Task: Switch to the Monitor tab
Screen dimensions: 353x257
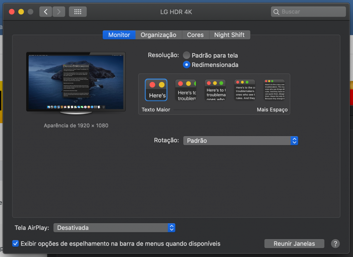Action: tap(119, 35)
